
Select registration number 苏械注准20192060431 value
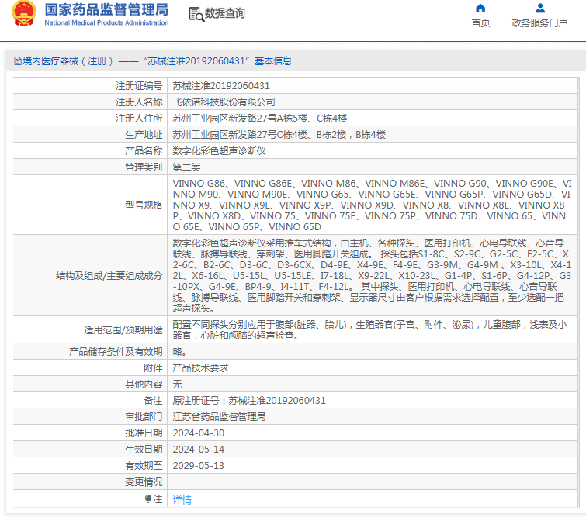[x=221, y=86]
